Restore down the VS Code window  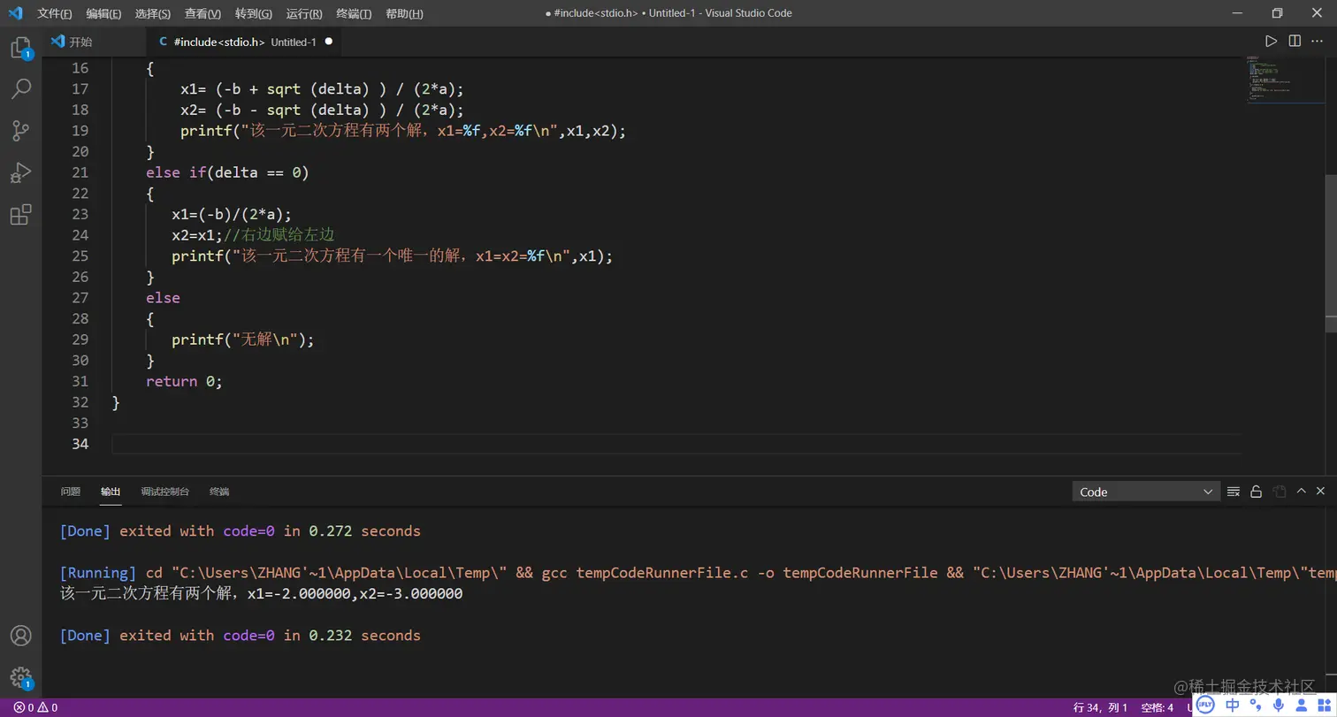click(x=1277, y=13)
